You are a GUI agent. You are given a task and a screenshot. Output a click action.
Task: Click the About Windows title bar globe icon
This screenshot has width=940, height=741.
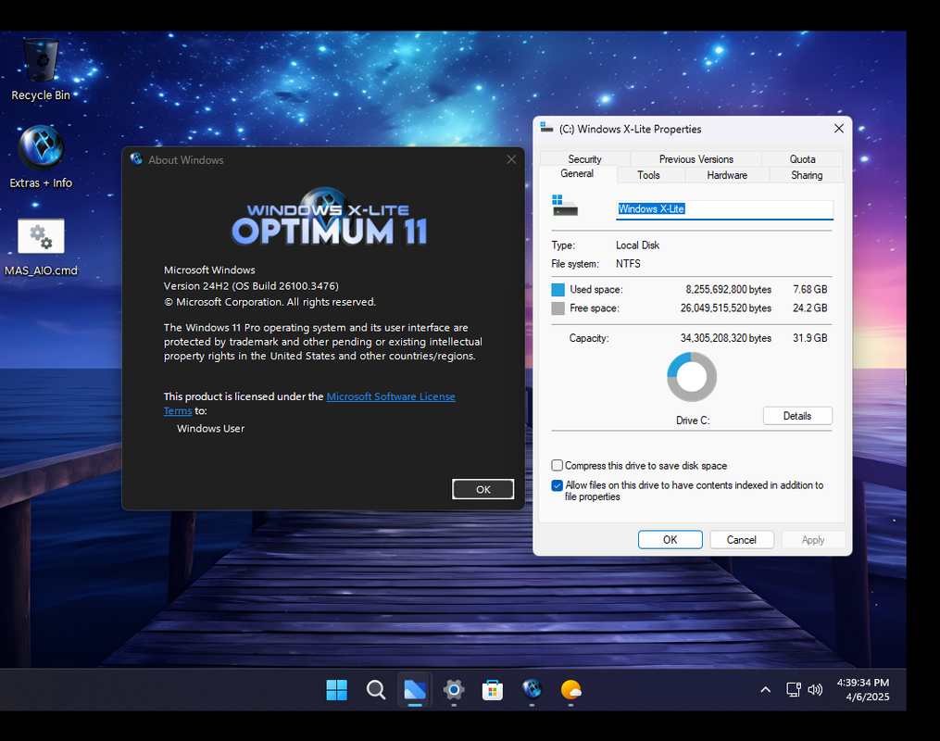(137, 159)
